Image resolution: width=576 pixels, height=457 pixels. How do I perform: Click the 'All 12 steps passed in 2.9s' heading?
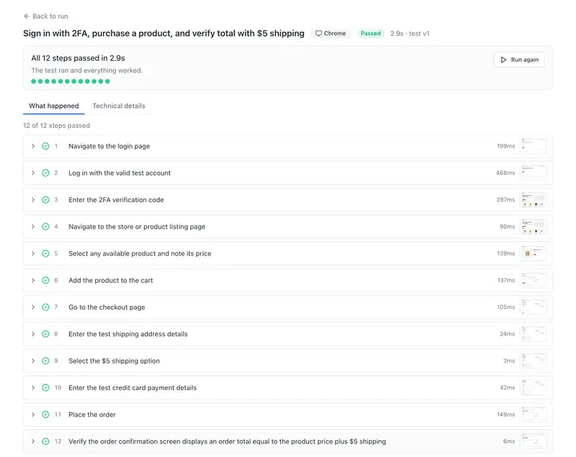[78, 58]
